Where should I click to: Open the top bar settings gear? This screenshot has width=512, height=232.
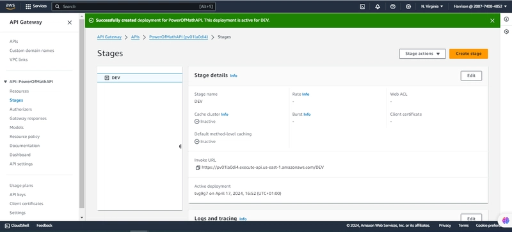tap(408, 6)
